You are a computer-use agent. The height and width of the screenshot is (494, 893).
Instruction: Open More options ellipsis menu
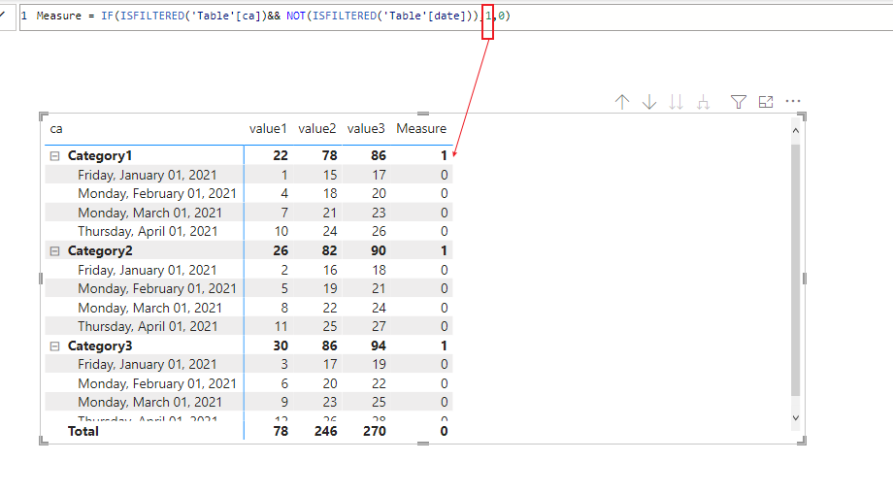point(793,101)
